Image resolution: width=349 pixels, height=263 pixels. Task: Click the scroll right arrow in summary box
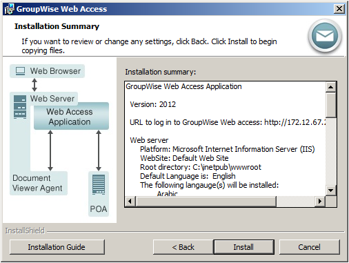tap(320, 201)
